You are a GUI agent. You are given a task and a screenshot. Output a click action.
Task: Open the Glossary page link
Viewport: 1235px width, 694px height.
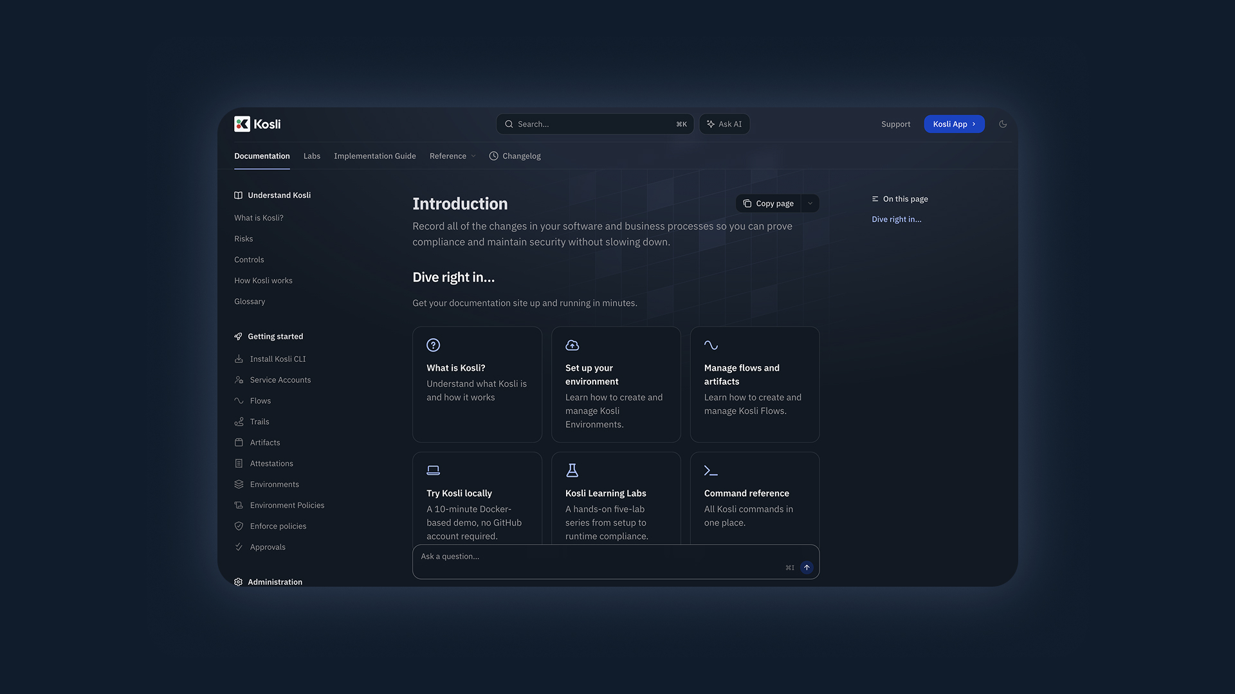tap(250, 301)
